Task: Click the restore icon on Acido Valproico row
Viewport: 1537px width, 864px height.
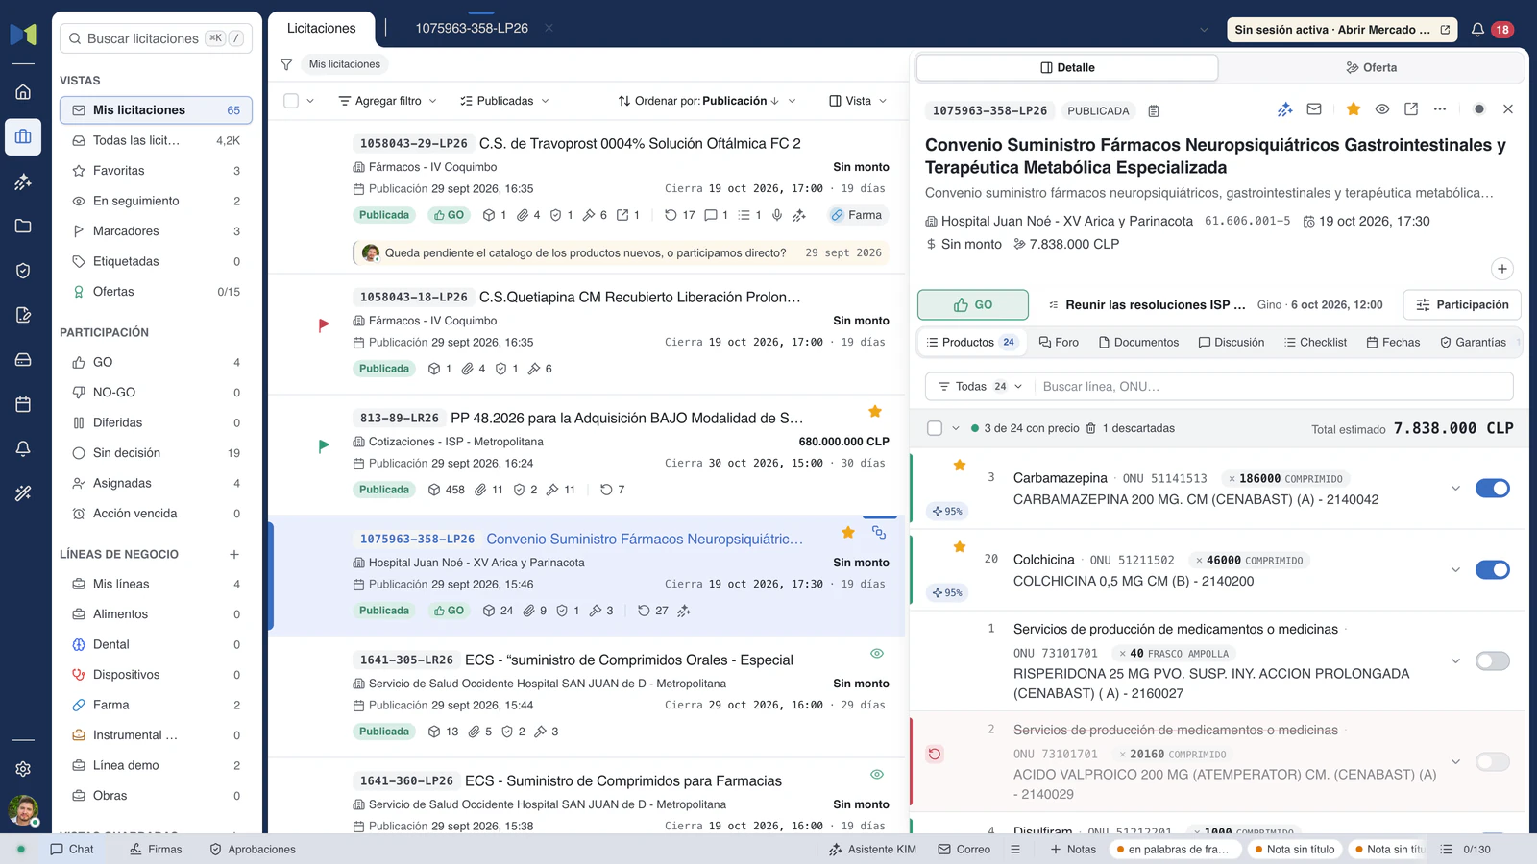Action: 935,754
